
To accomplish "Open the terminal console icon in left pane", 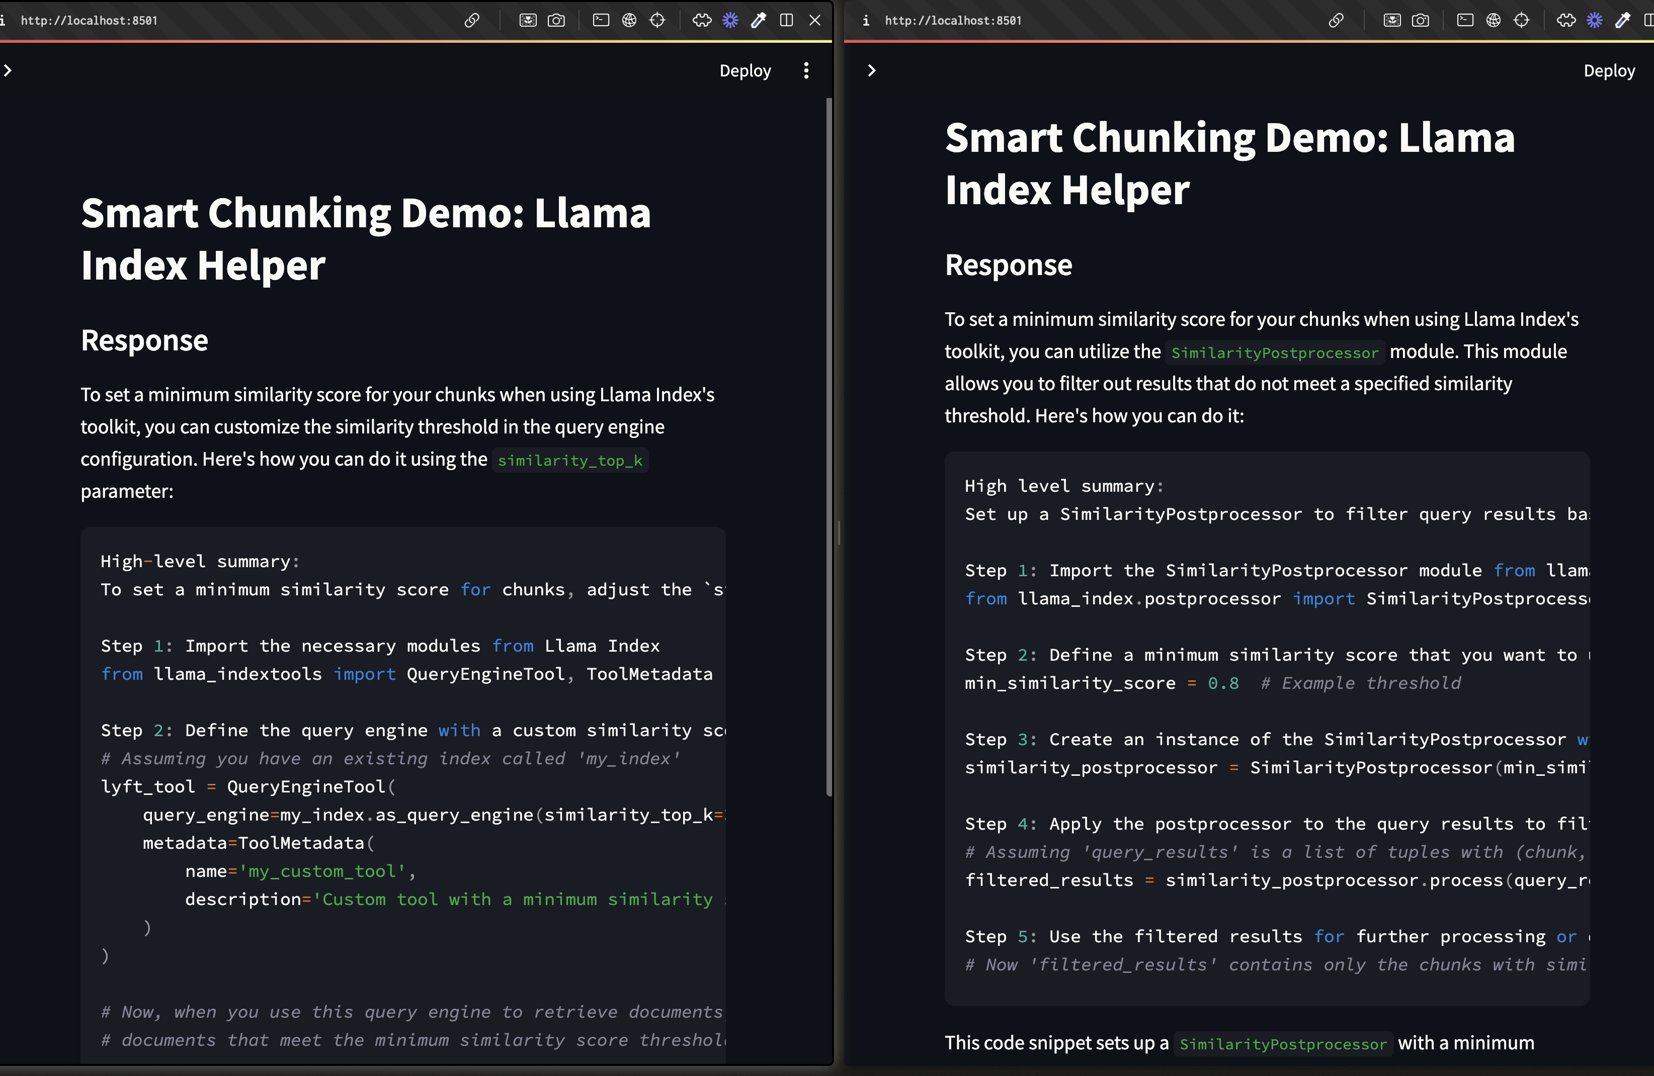I will [x=601, y=20].
